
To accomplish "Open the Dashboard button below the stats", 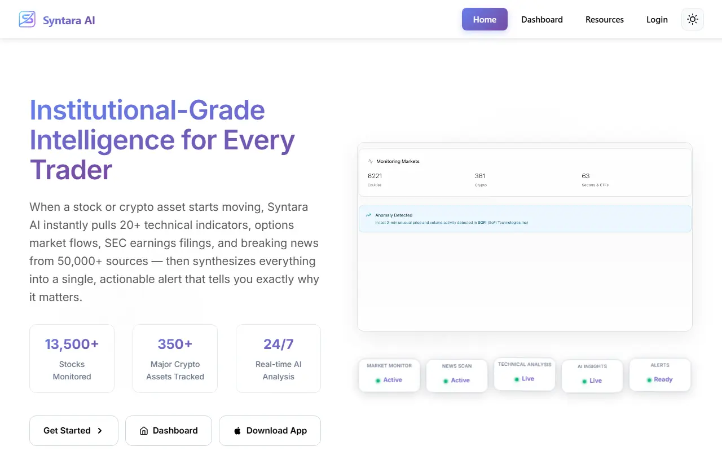I will tap(169, 431).
